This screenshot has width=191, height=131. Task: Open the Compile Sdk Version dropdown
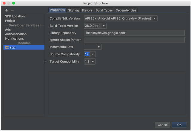(x=155, y=18)
